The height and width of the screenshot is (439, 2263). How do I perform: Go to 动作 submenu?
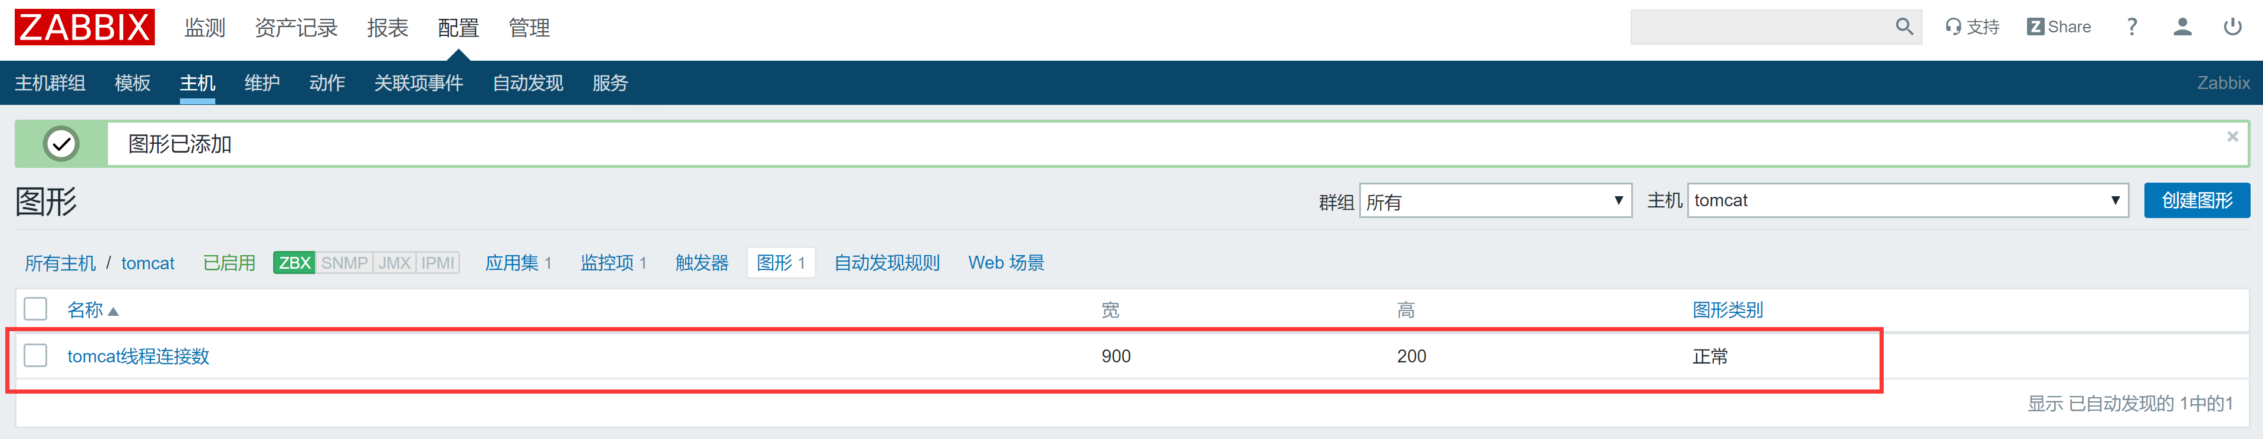327,82
